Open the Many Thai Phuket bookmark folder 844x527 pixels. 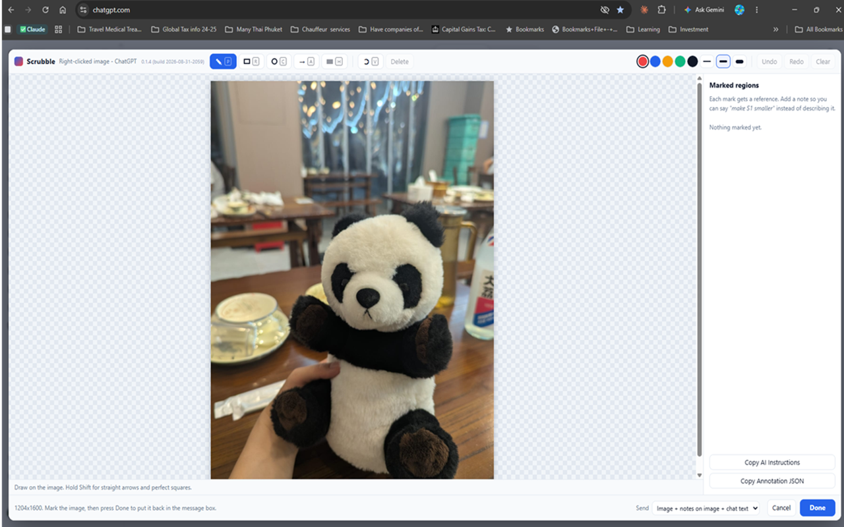click(x=253, y=29)
